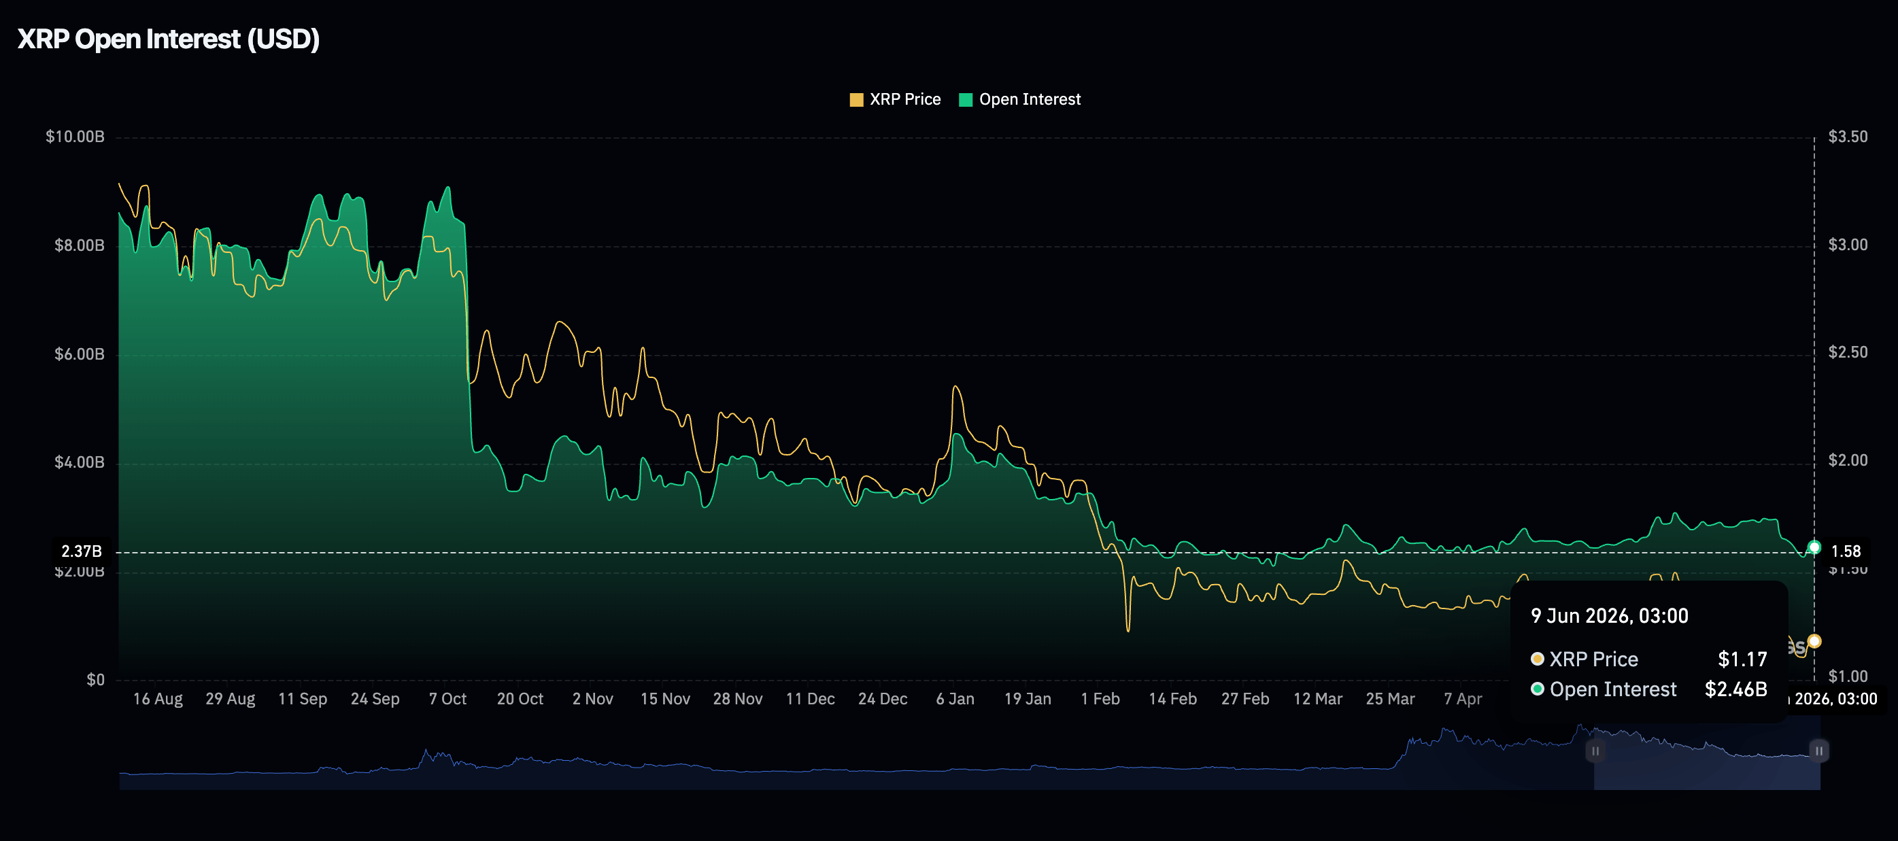Click the $2.00 right axis label

(1848, 461)
